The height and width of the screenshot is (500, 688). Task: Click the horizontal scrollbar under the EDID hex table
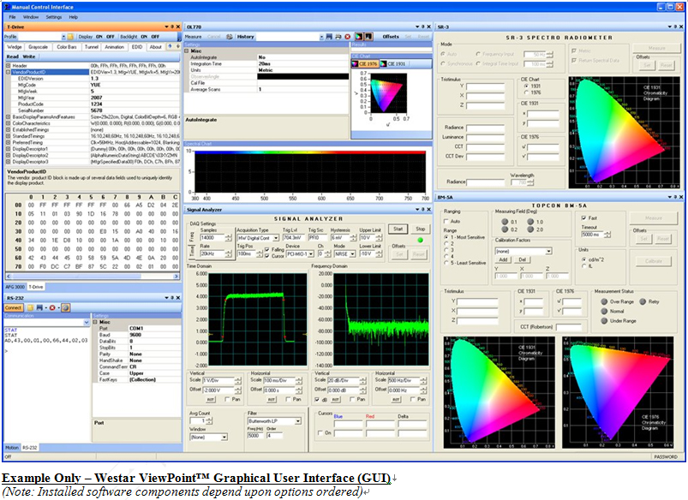(93, 277)
